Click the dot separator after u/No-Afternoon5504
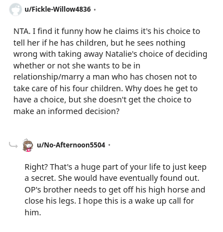This screenshot has width=223, height=232. pos(109,145)
